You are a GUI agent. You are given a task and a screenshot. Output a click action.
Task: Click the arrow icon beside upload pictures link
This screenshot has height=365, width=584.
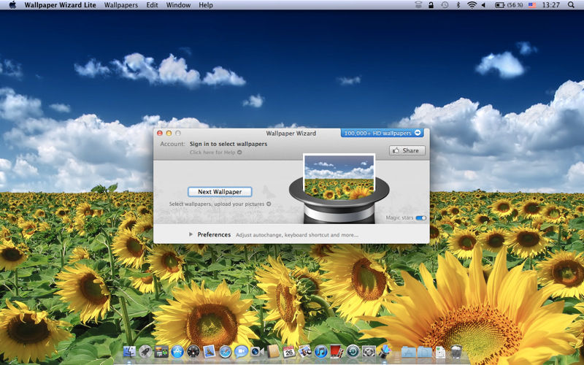point(269,204)
